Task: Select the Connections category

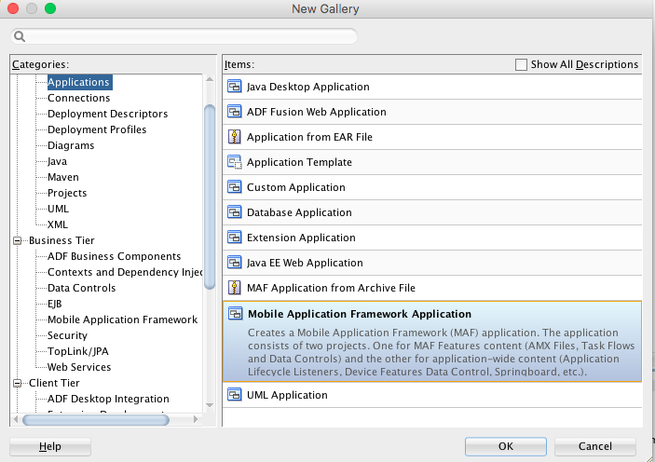Action: [79, 98]
